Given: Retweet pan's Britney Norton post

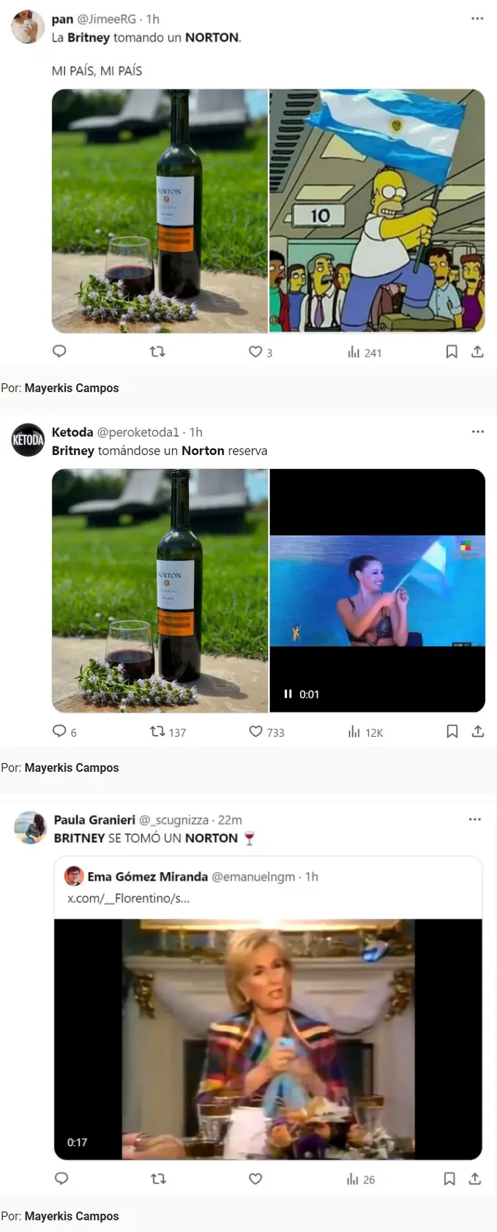Looking at the screenshot, I should [x=157, y=351].
